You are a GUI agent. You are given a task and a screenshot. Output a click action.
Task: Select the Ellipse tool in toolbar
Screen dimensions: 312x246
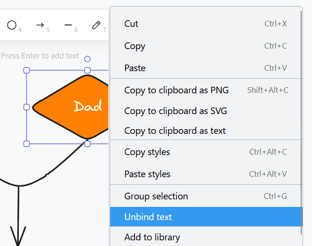click(12, 25)
